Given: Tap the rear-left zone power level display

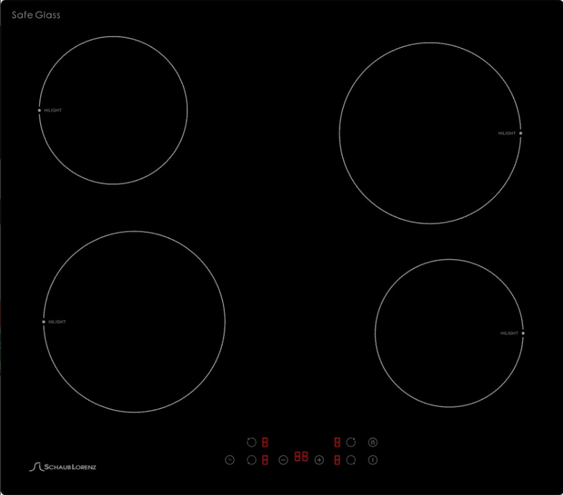Looking at the screenshot, I should click(x=265, y=442).
